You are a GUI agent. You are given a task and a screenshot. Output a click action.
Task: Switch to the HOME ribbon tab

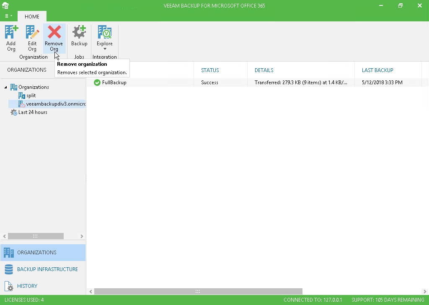32,16
